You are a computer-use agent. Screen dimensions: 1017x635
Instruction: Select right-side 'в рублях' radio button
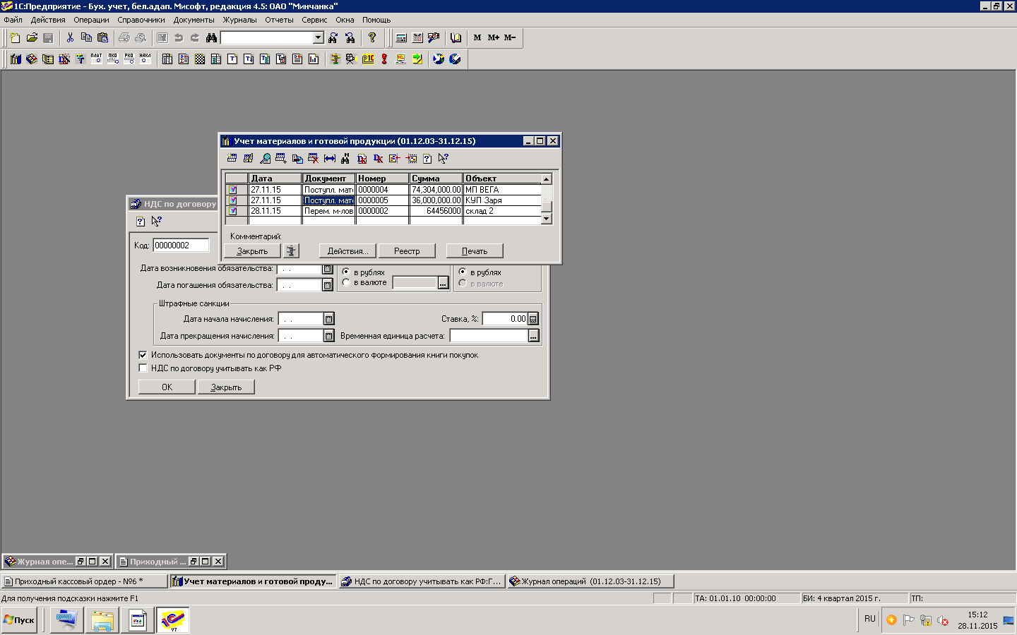(463, 272)
